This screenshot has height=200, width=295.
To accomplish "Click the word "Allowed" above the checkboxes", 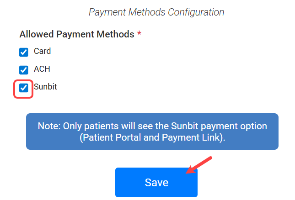I will [35, 34].
